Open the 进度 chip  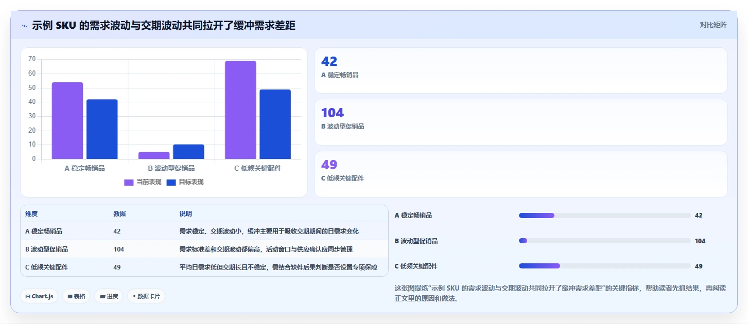tap(109, 296)
